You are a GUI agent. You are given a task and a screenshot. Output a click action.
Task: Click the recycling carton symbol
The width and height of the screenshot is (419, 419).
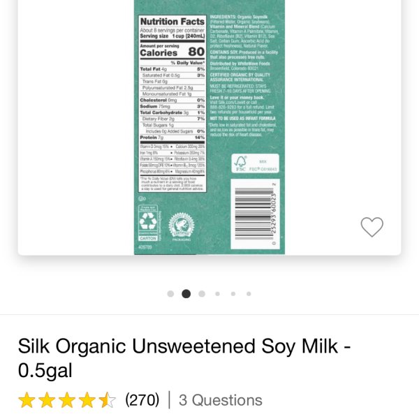coord(148,223)
